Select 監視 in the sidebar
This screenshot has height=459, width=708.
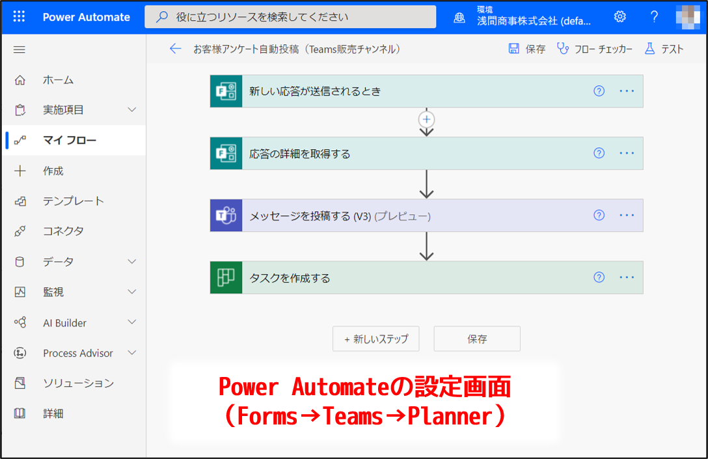click(x=53, y=292)
